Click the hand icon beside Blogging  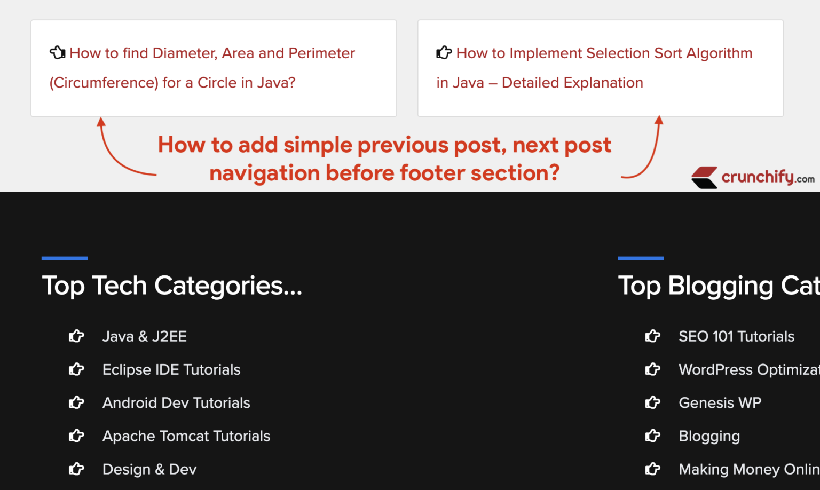(653, 436)
